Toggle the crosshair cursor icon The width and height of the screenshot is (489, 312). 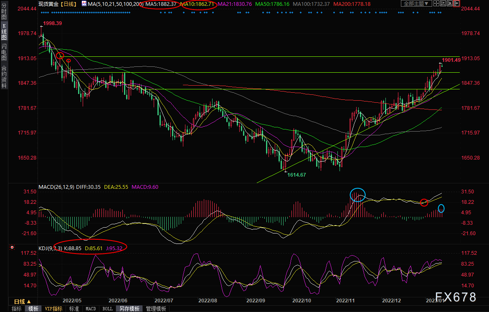(436, 4)
